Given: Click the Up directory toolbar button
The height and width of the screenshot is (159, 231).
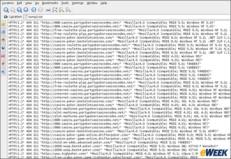Looking at the screenshot, I should click(x=19, y=10).
